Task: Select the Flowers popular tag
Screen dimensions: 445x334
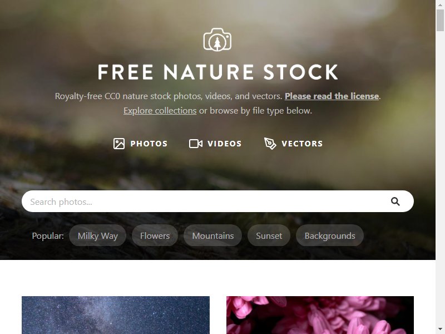Action: point(155,235)
